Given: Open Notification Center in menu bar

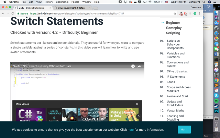Looking at the screenshot, I should coord(214,2).
